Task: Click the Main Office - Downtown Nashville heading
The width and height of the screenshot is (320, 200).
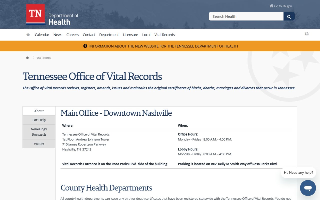Action: coord(116,113)
